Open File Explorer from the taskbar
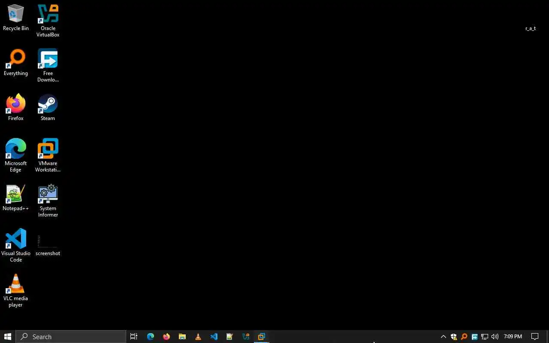This screenshot has width=549, height=343. pos(182,337)
